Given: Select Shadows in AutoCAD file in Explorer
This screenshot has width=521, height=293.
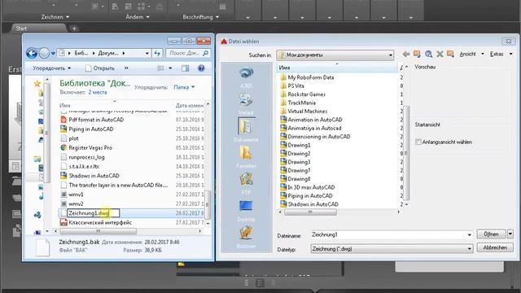Looking at the screenshot, I should tap(94, 176).
